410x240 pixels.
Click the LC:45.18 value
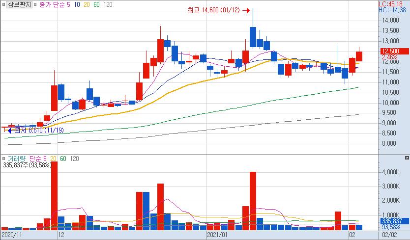[x=391, y=4]
